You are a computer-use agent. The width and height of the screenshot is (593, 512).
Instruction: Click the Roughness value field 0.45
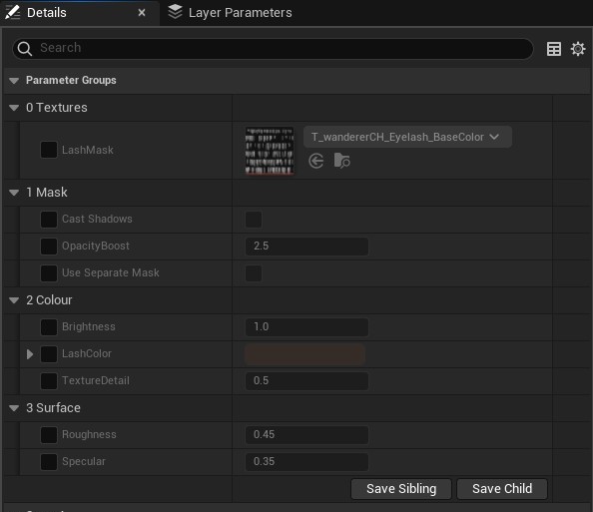pyautogui.click(x=306, y=435)
